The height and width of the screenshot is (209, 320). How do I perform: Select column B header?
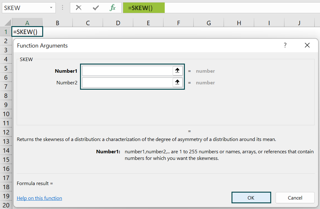click(x=58, y=23)
